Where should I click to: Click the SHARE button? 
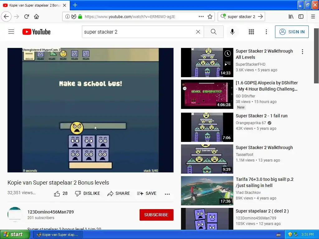[x=119, y=194]
